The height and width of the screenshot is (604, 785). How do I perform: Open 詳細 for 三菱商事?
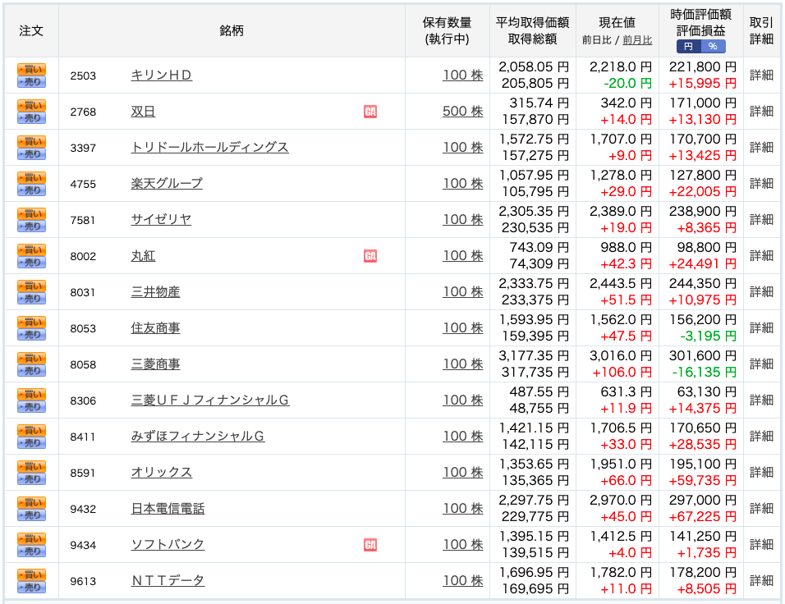coord(761,364)
